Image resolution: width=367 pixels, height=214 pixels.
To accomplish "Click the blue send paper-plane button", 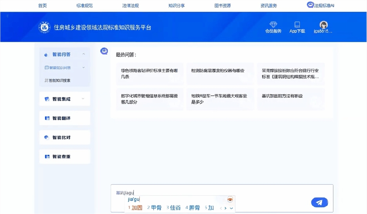I will tap(319, 202).
